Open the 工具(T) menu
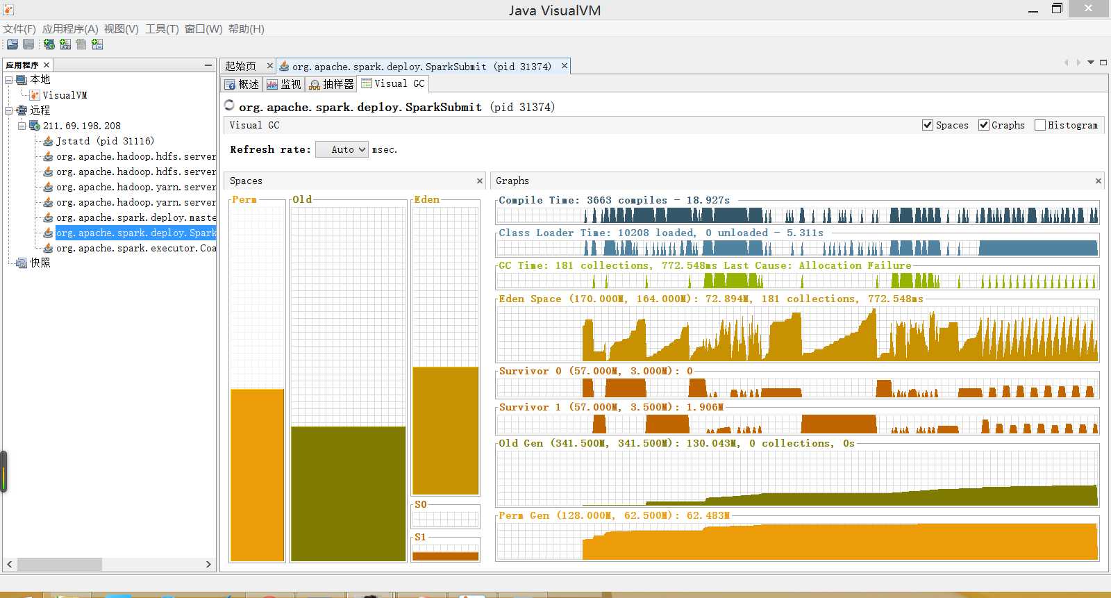Image resolution: width=1111 pixels, height=598 pixels. 162,29
